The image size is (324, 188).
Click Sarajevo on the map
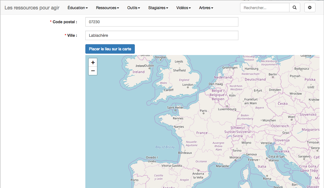[304, 156]
